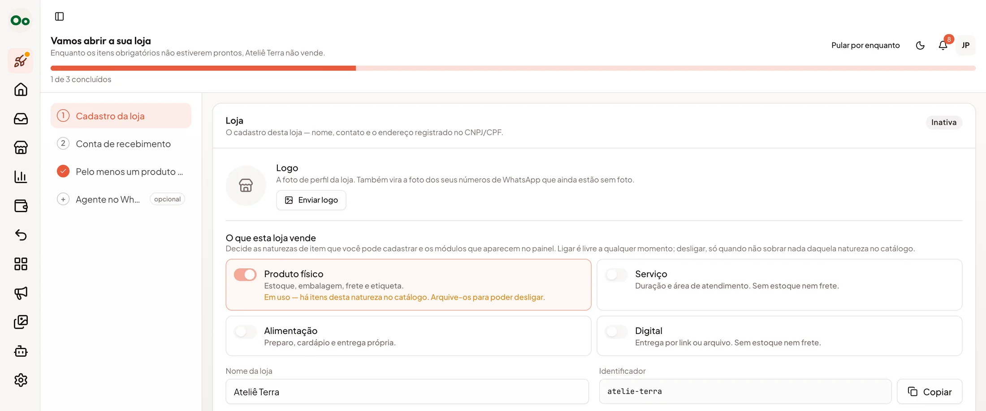The image size is (986, 411).
Task: Enable the Alimentação switch
Action: (x=245, y=331)
